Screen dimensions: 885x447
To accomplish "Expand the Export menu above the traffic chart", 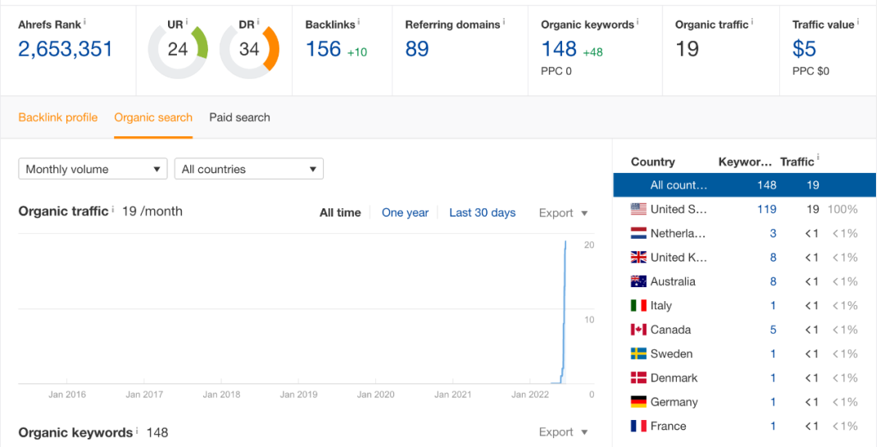I will pyautogui.click(x=563, y=213).
